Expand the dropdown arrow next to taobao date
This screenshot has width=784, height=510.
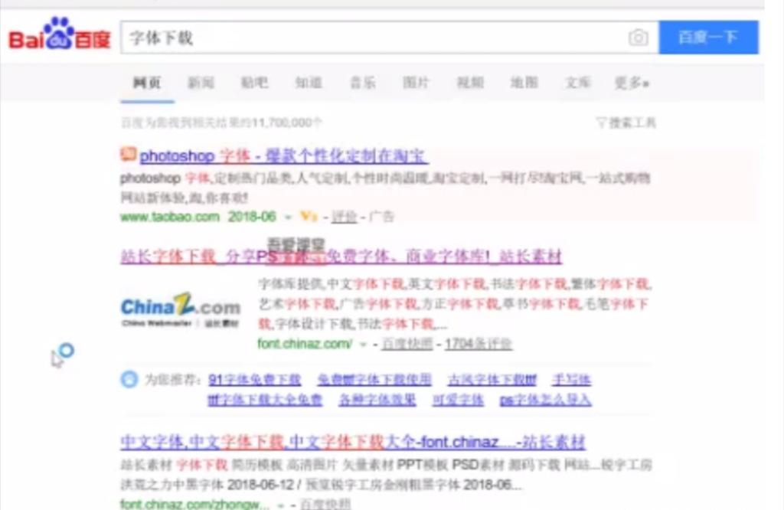[x=288, y=217]
